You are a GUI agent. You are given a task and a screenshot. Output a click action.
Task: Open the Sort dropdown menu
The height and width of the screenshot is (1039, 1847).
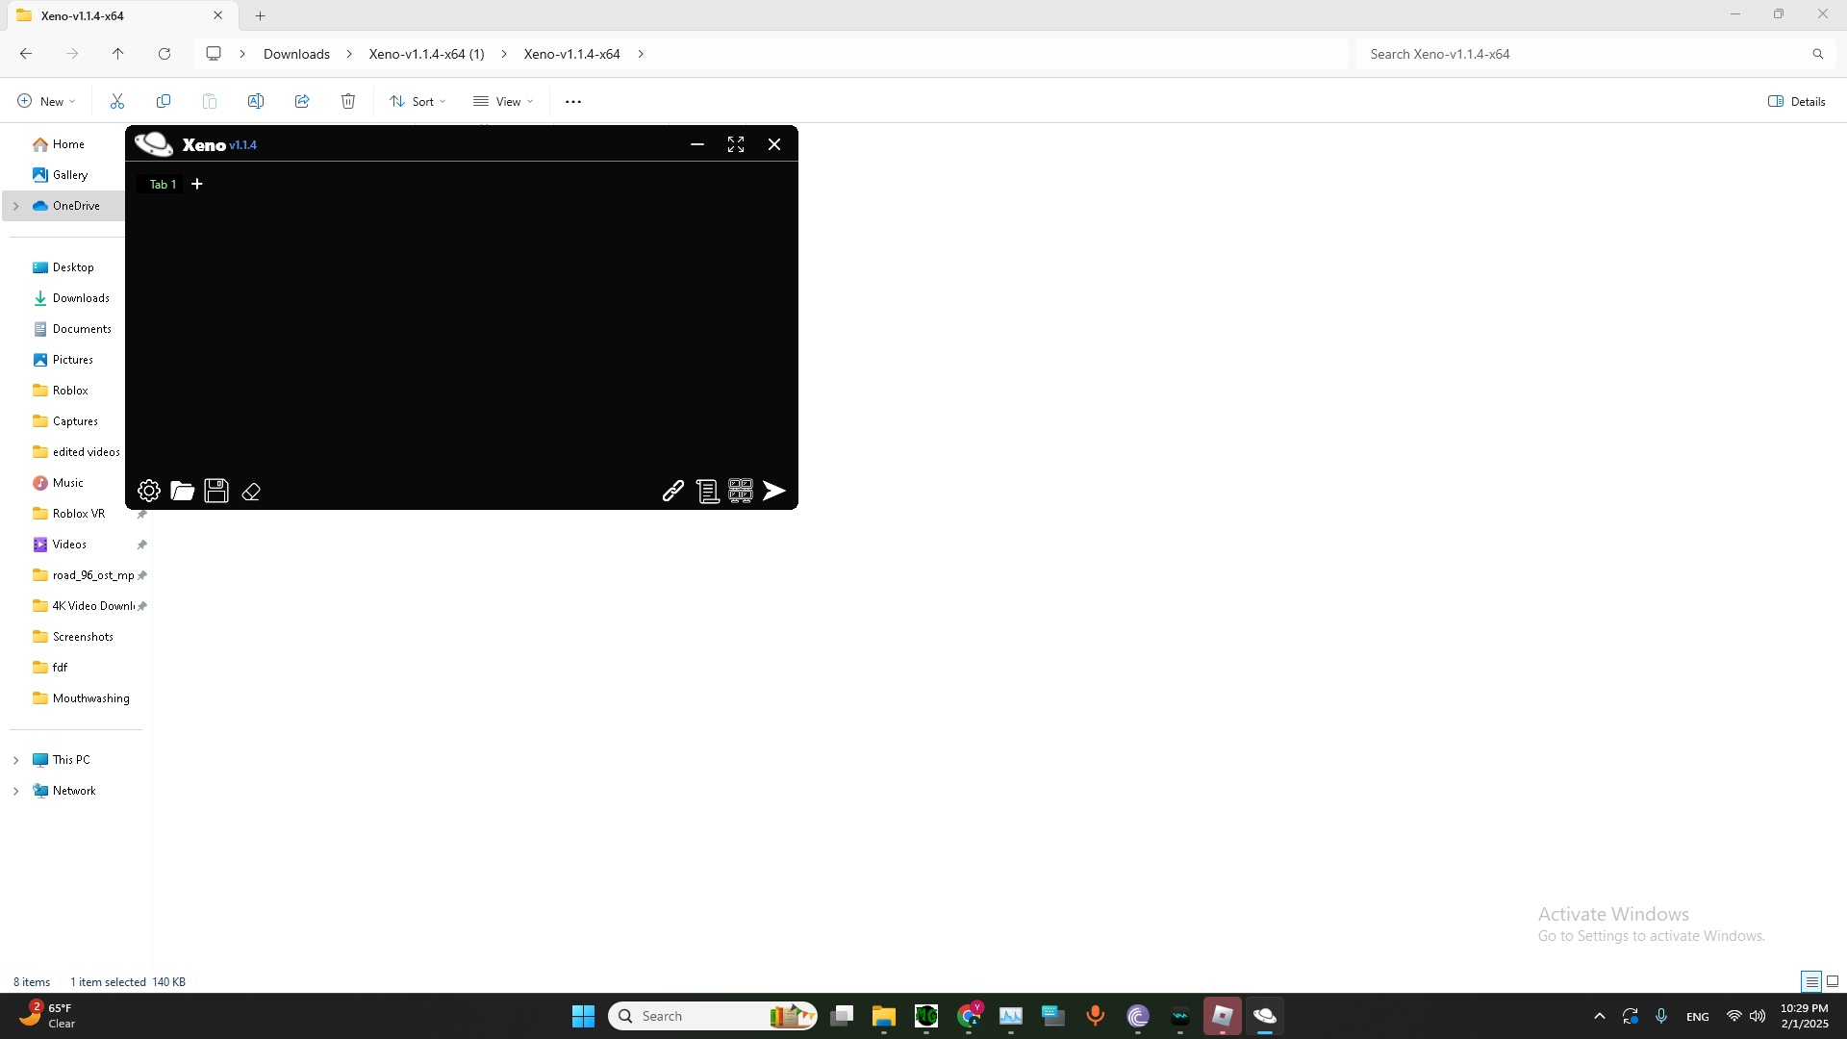point(418,101)
